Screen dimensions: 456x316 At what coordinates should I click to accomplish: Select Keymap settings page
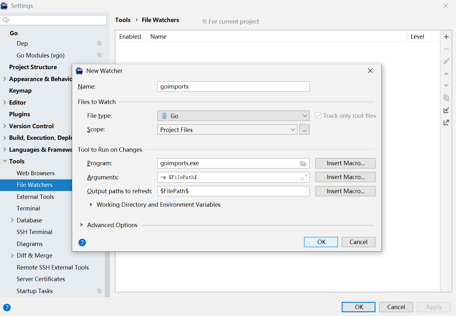coord(20,90)
